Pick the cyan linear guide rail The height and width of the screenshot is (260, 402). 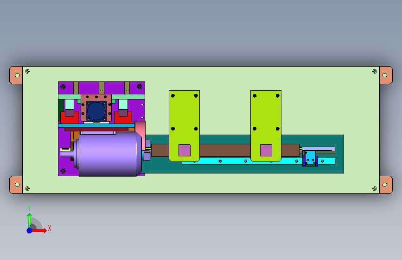click(x=258, y=161)
